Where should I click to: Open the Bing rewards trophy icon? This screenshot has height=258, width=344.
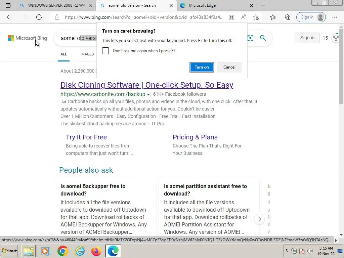(x=336, y=38)
